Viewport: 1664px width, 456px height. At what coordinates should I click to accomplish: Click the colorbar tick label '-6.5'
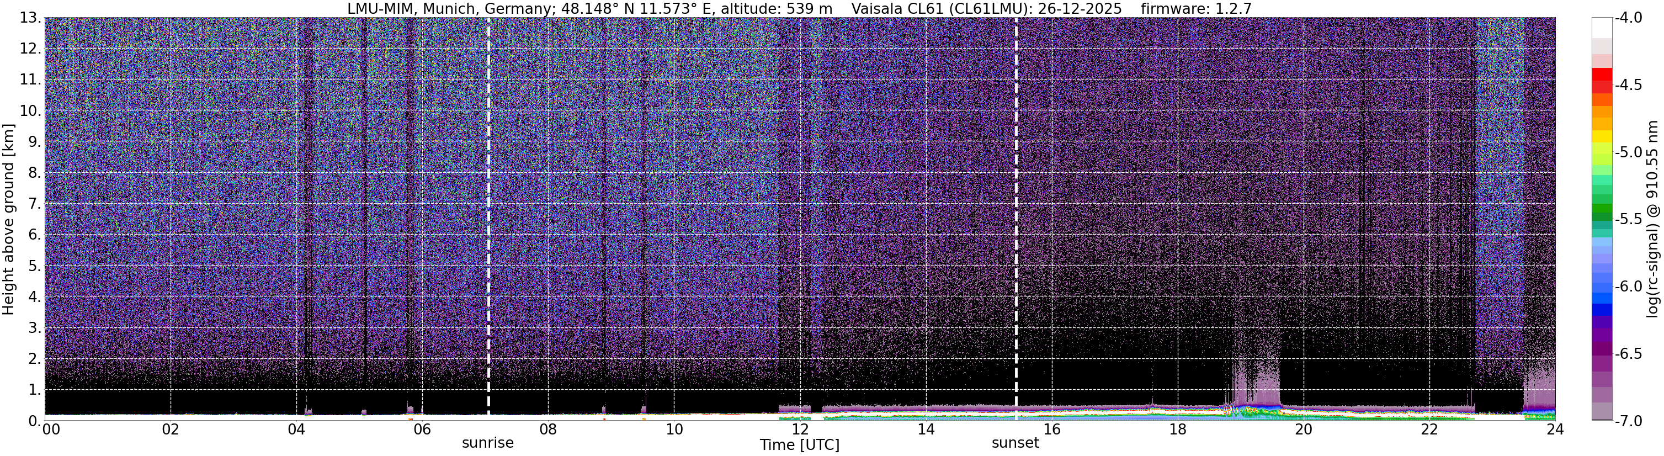[x=1629, y=354]
